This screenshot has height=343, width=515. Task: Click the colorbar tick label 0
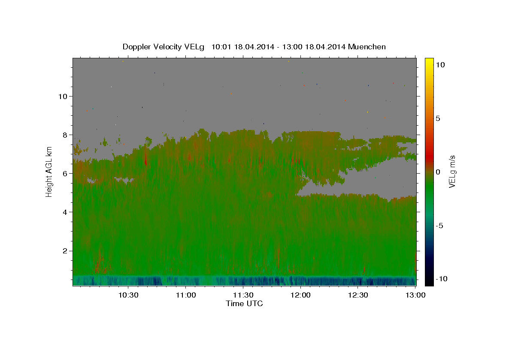coord(438,172)
